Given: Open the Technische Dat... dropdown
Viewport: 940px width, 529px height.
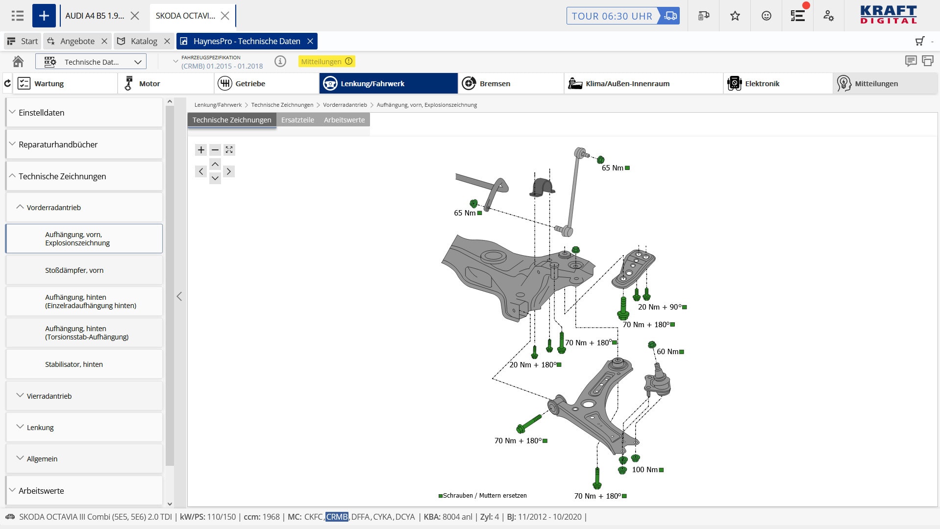Looking at the screenshot, I should click(91, 62).
